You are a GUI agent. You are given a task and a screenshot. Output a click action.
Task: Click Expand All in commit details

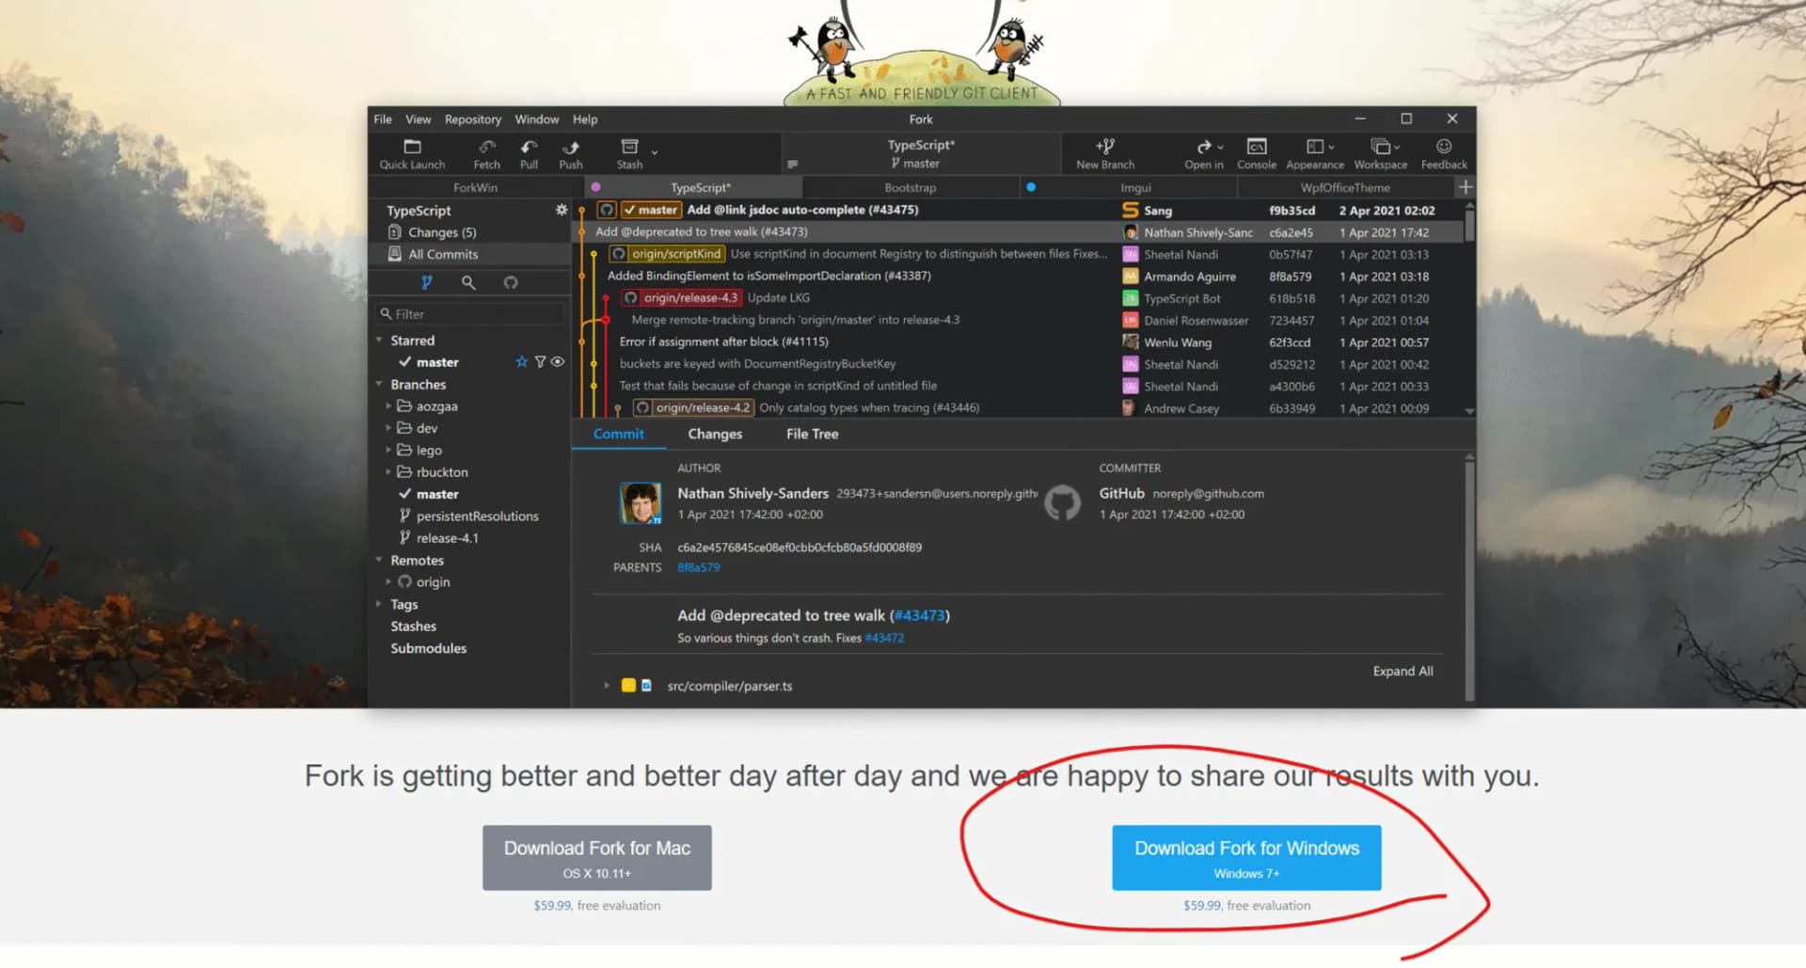pyautogui.click(x=1402, y=671)
